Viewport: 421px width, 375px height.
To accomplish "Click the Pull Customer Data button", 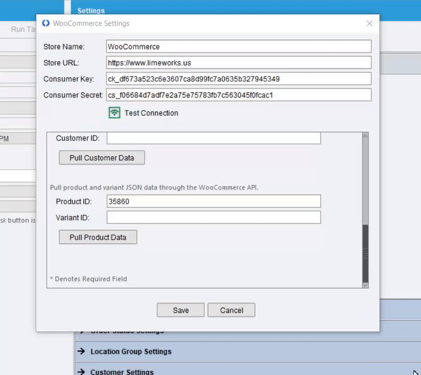I will [102, 158].
